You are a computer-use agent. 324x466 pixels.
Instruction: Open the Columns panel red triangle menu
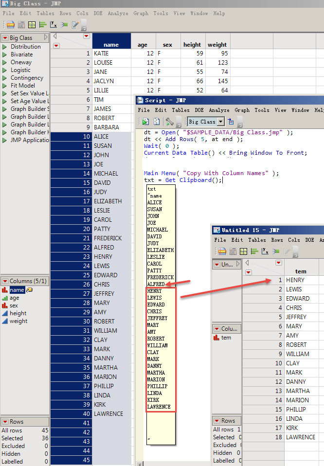(x=5, y=281)
